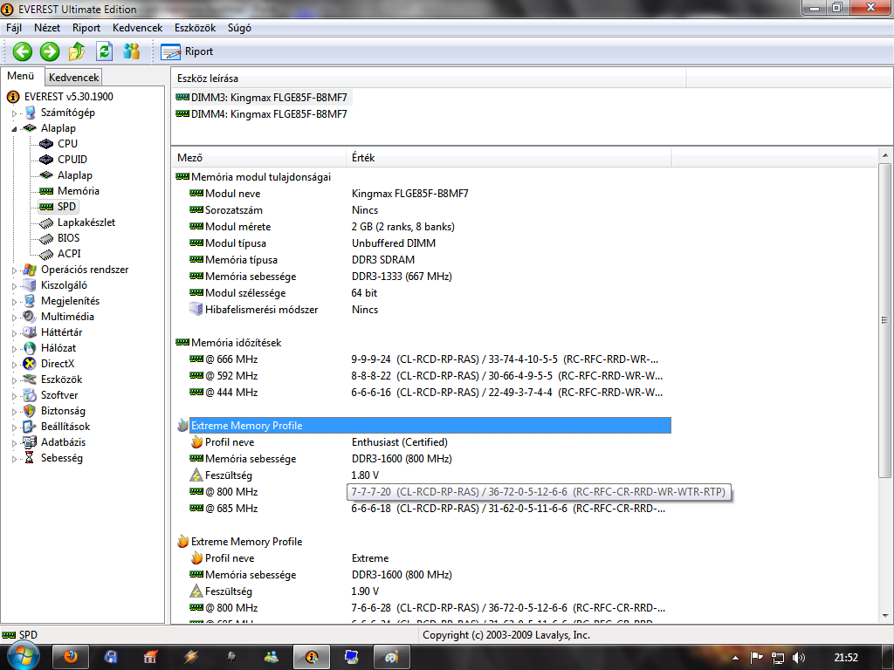Expand the Megjelenítés tree node
This screenshot has height=670, width=894.
point(14,301)
